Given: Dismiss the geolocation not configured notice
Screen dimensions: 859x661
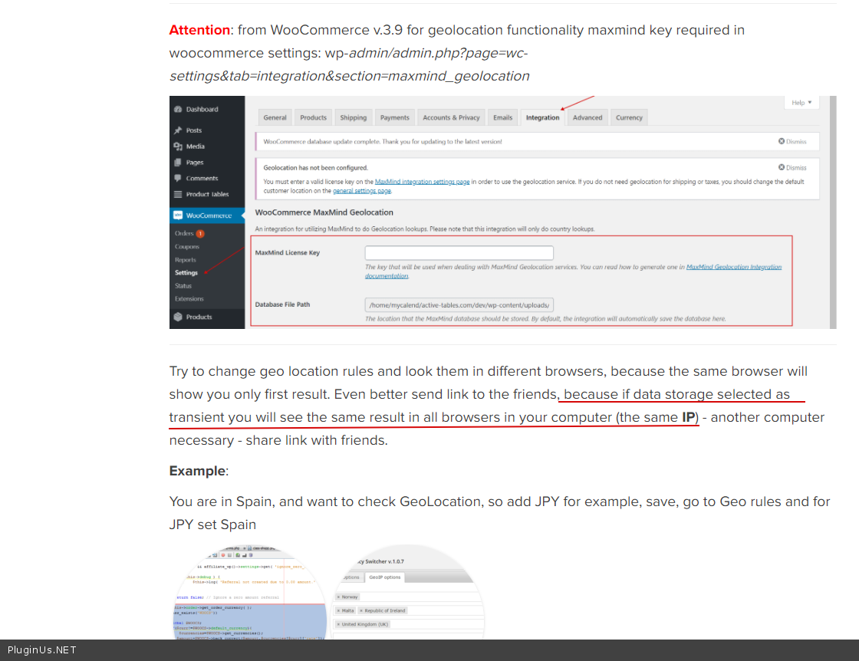Looking at the screenshot, I should click(792, 168).
